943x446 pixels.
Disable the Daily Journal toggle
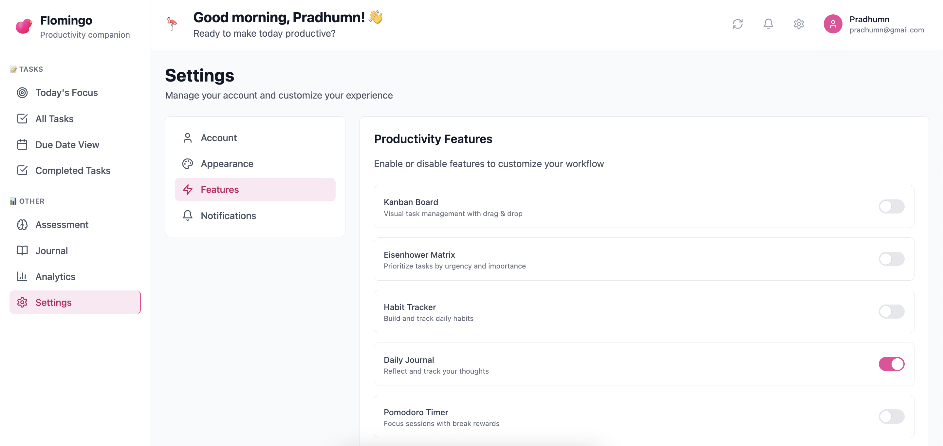(x=891, y=364)
